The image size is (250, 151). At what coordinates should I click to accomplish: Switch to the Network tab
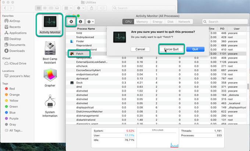(x=184, y=22)
